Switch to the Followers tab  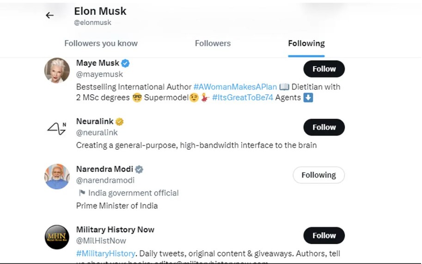tap(213, 43)
